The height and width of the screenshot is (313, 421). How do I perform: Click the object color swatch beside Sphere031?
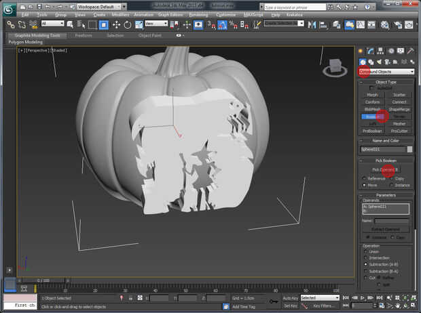409,149
